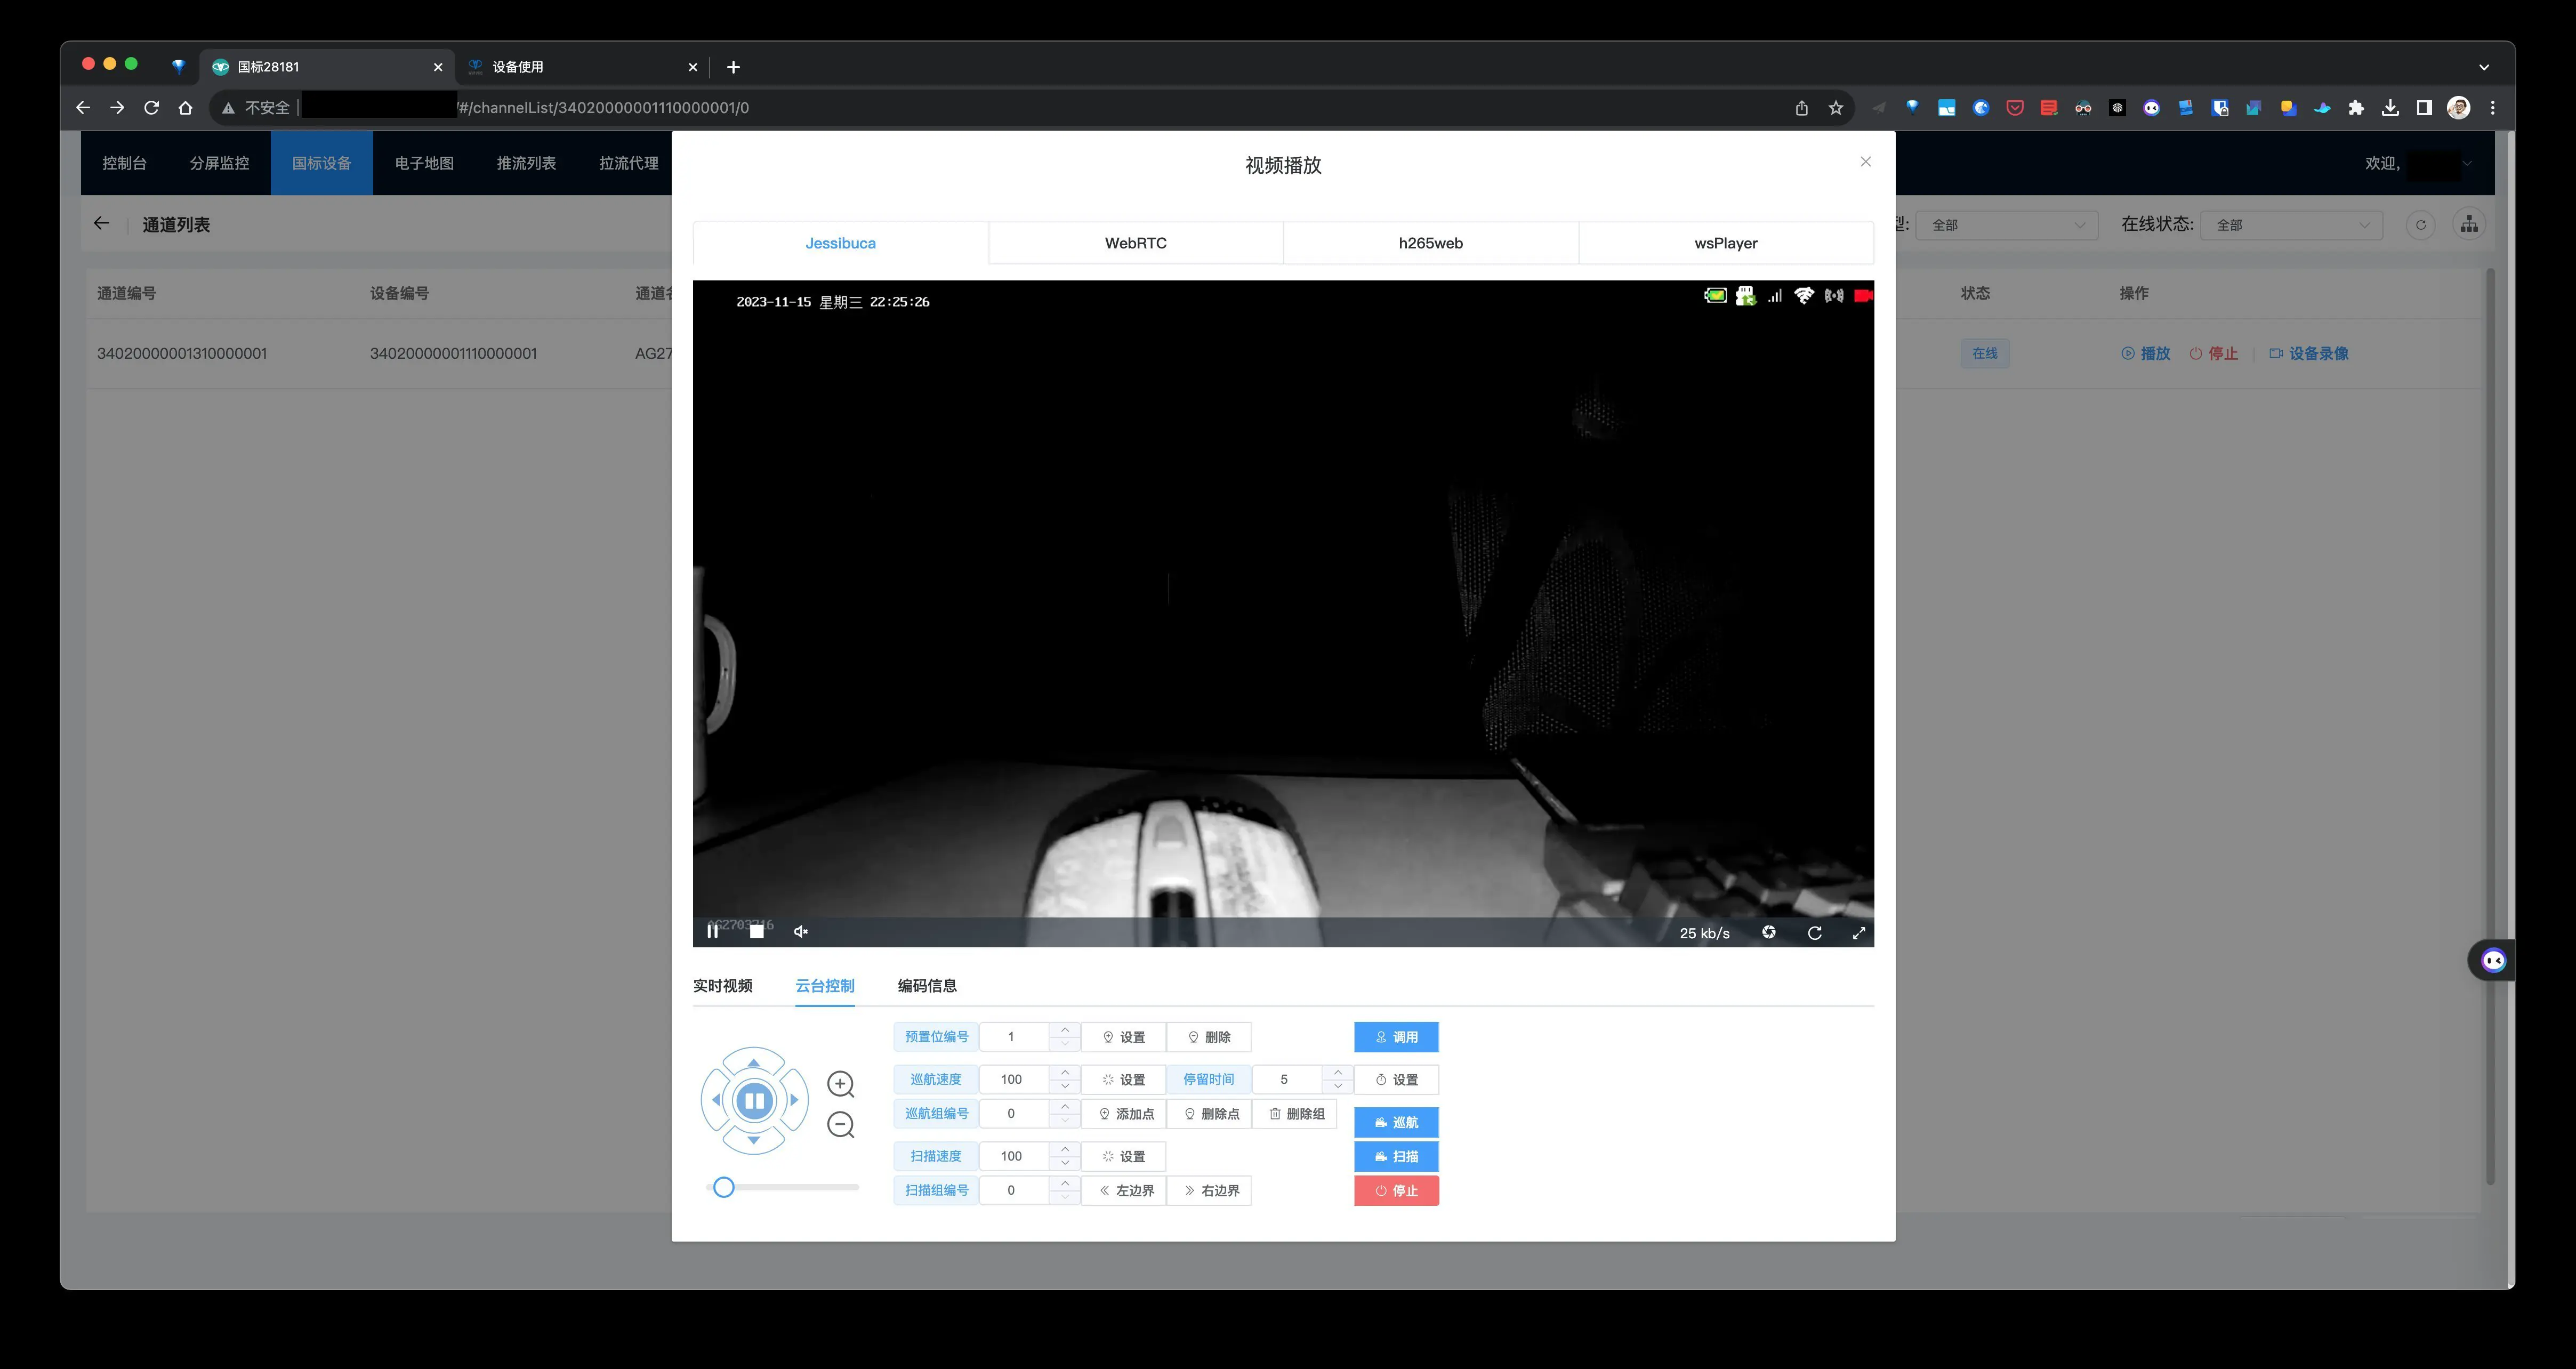This screenshot has width=2576, height=1369.
Task: Decrease 停留时间 stepper value
Action: pos(1338,1087)
